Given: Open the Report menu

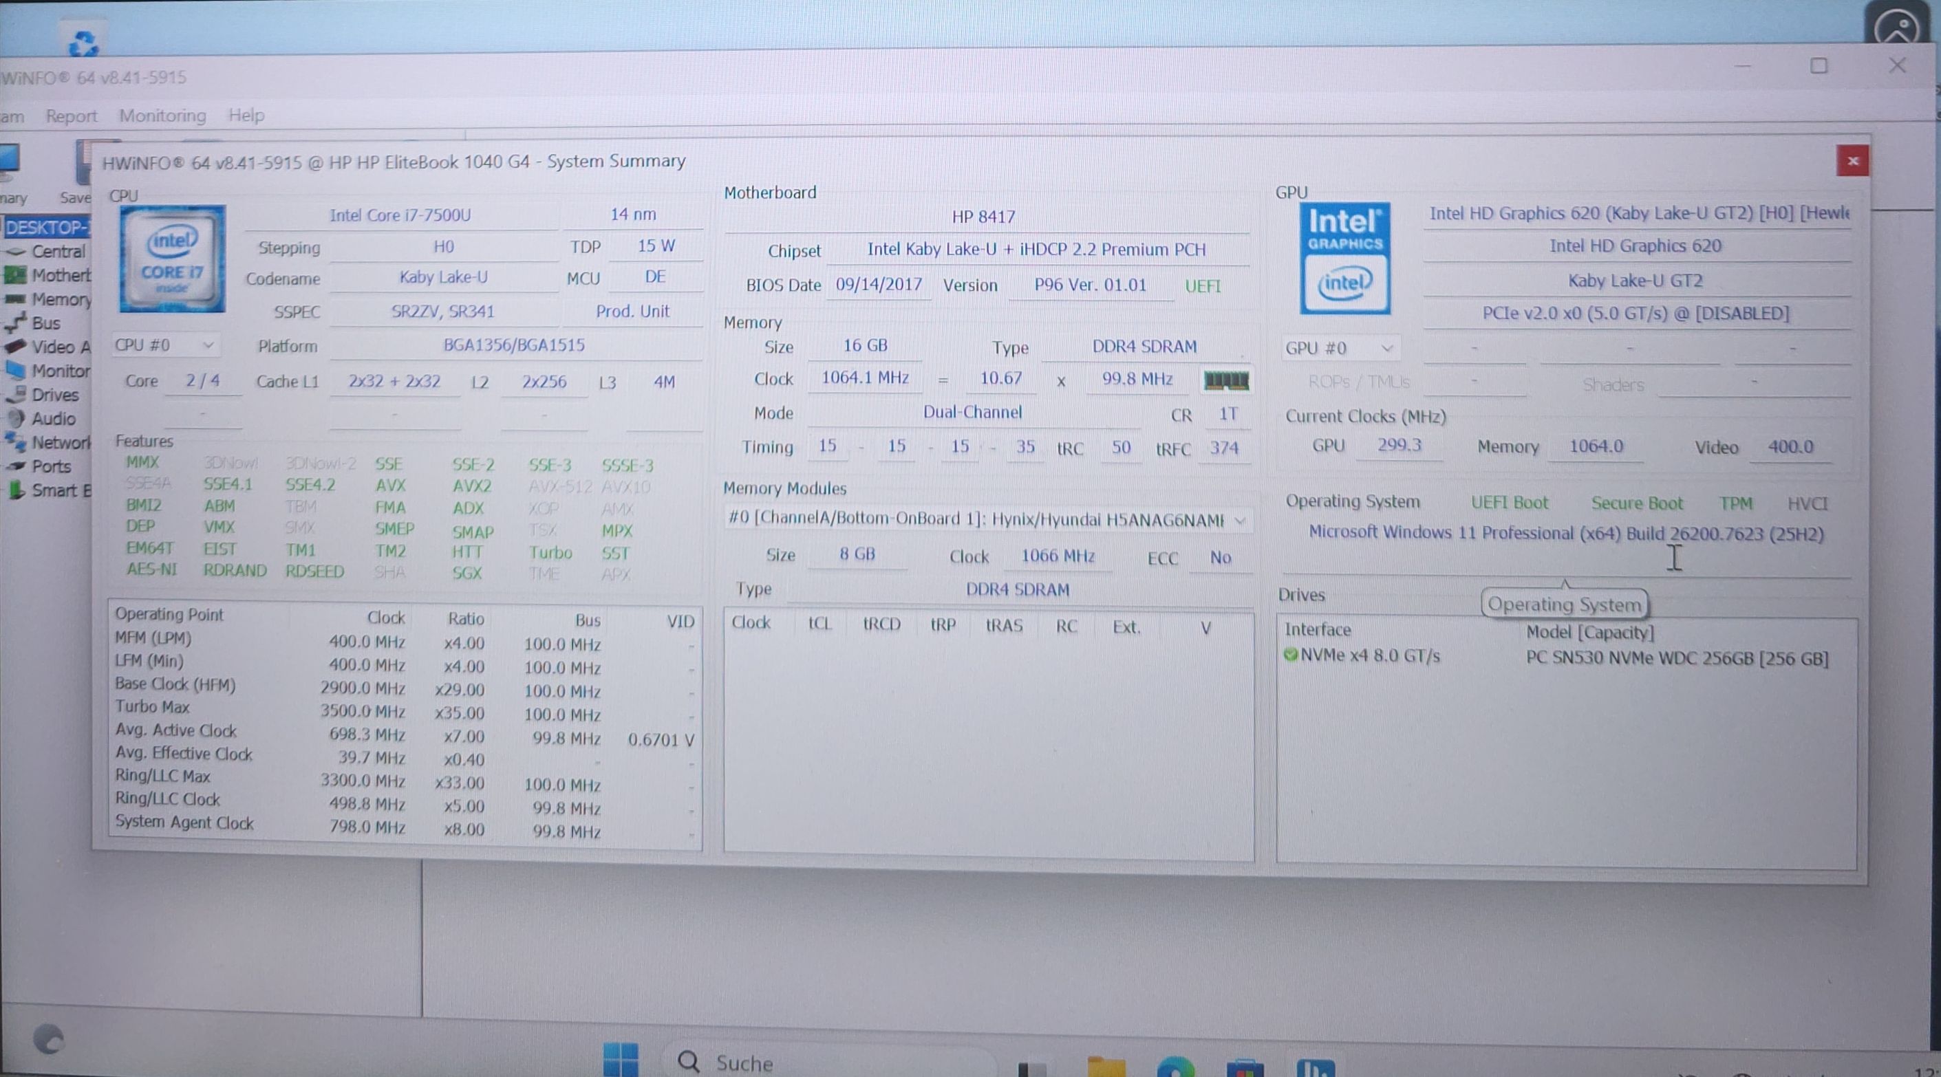Looking at the screenshot, I should tap(72, 116).
